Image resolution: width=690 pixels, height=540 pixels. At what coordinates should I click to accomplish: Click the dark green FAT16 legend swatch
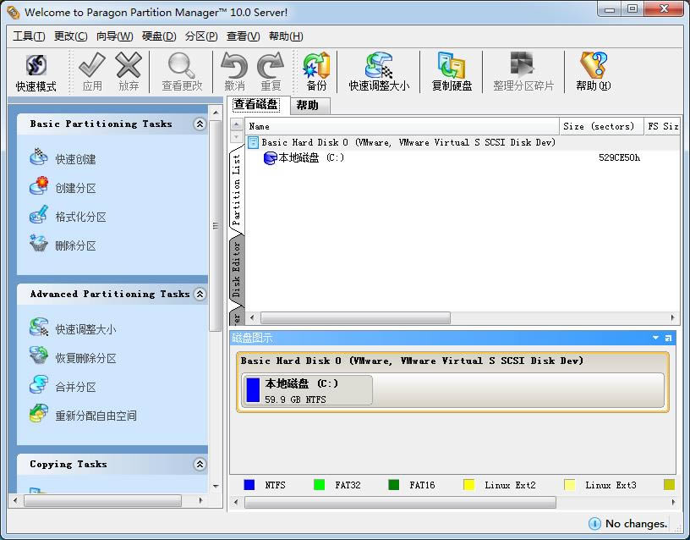tap(394, 485)
